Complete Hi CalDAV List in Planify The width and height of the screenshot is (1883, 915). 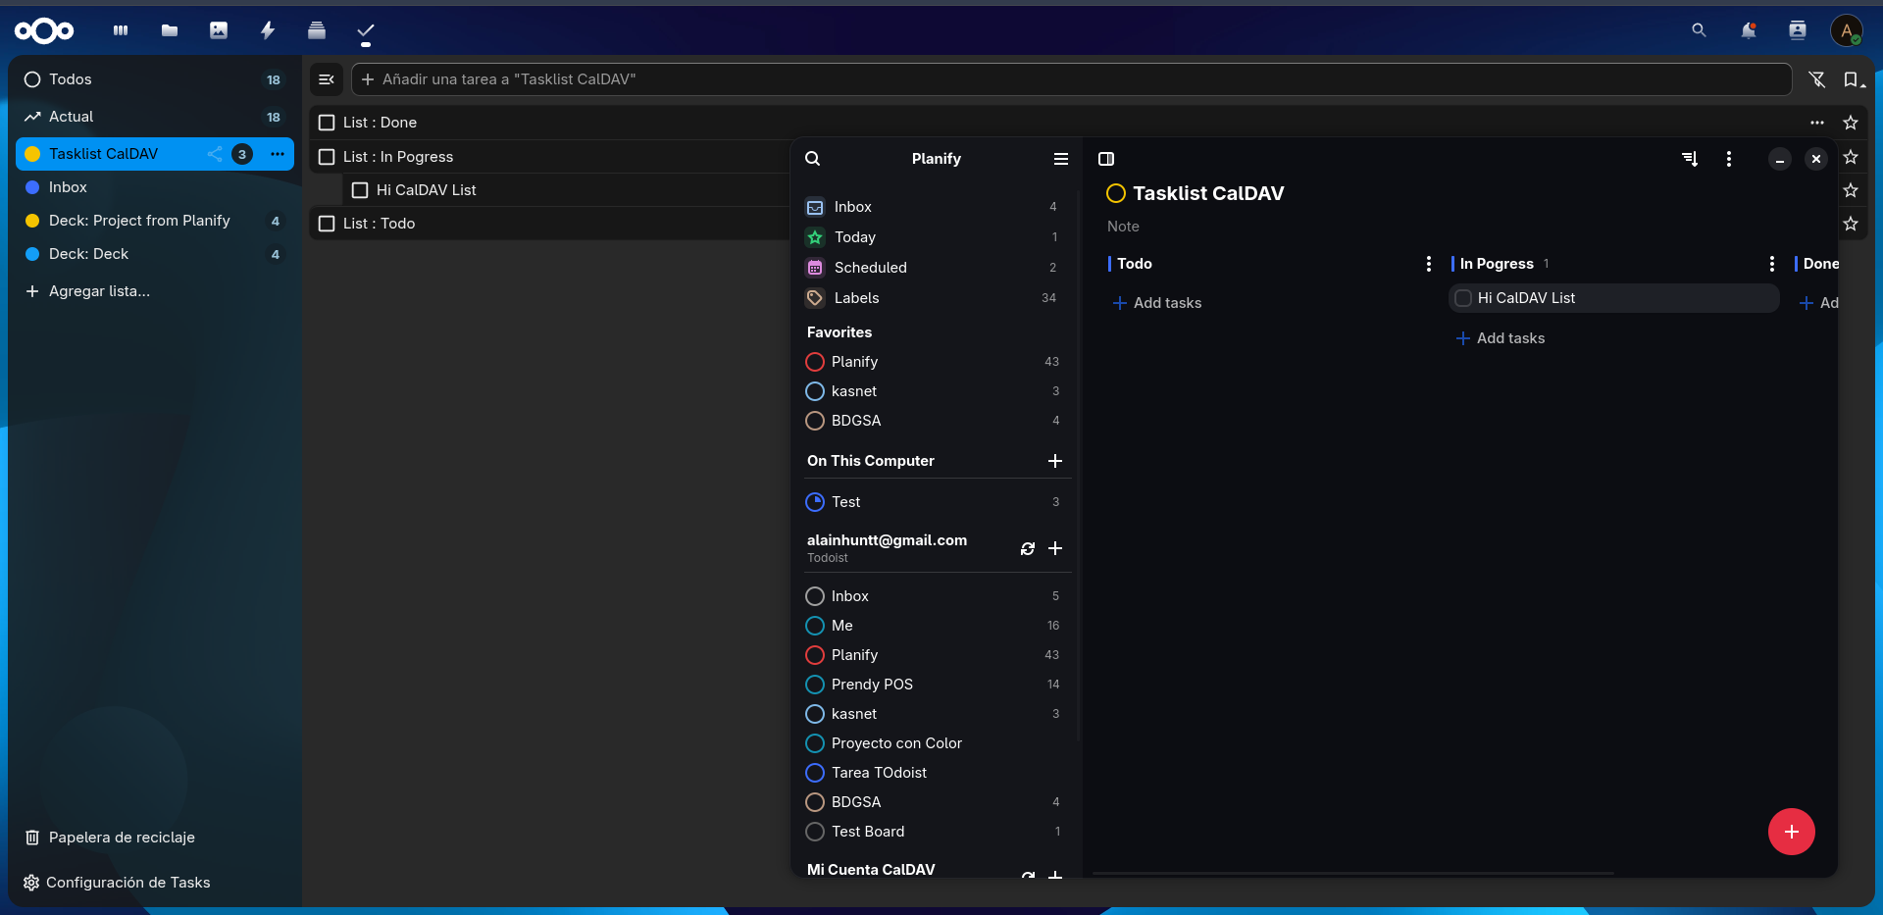1463,298
